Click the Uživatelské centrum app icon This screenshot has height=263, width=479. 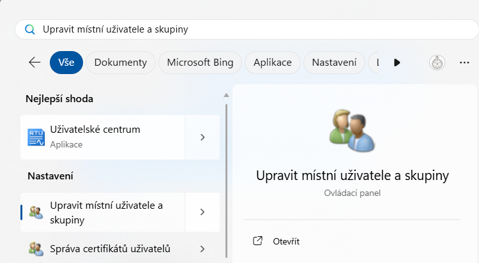pyautogui.click(x=36, y=137)
